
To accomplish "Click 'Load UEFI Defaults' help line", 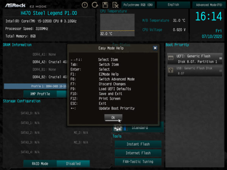I will tap(115, 89).
